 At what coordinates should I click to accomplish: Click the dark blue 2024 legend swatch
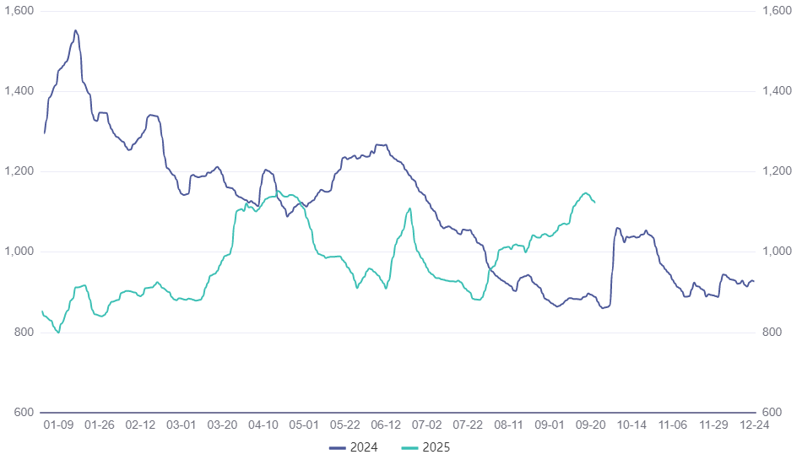(x=338, y=447)
